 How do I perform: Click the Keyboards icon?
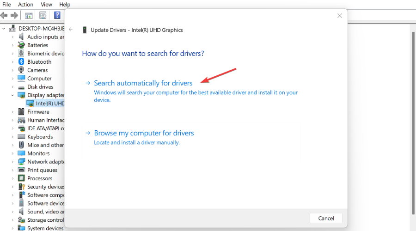[x=21, y=137]
